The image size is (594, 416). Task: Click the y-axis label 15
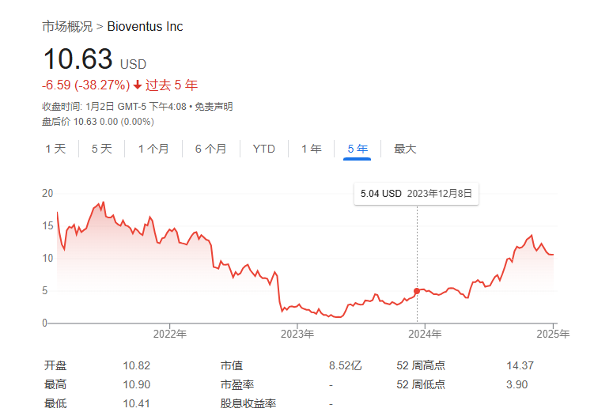tap(47, 226)
